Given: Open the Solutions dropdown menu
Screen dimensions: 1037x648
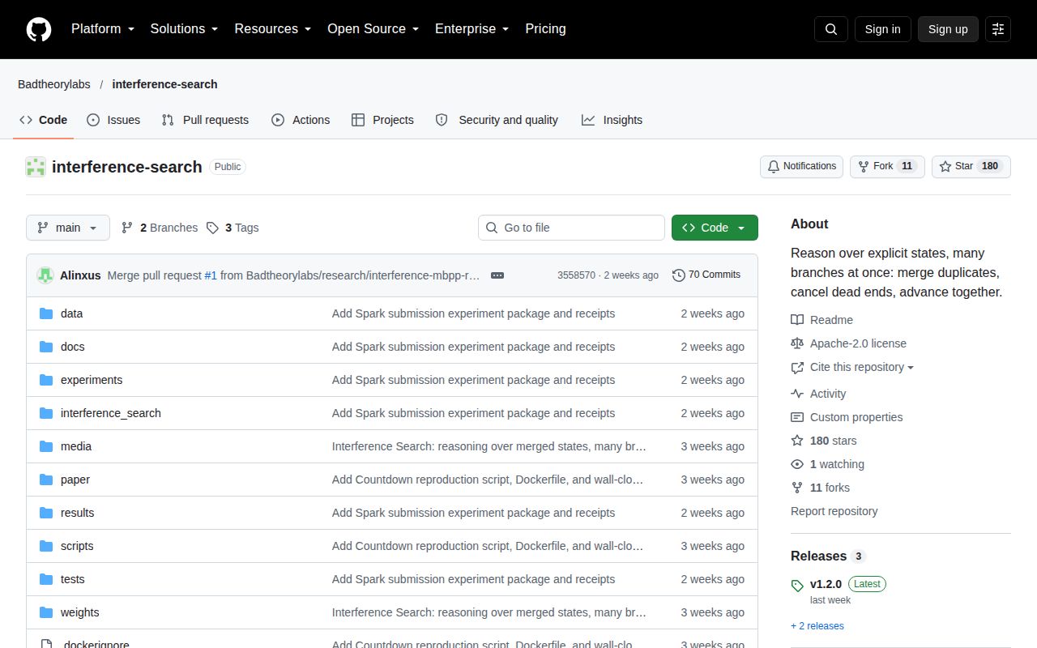Looking at the screenshot, I should pos(185,29).
